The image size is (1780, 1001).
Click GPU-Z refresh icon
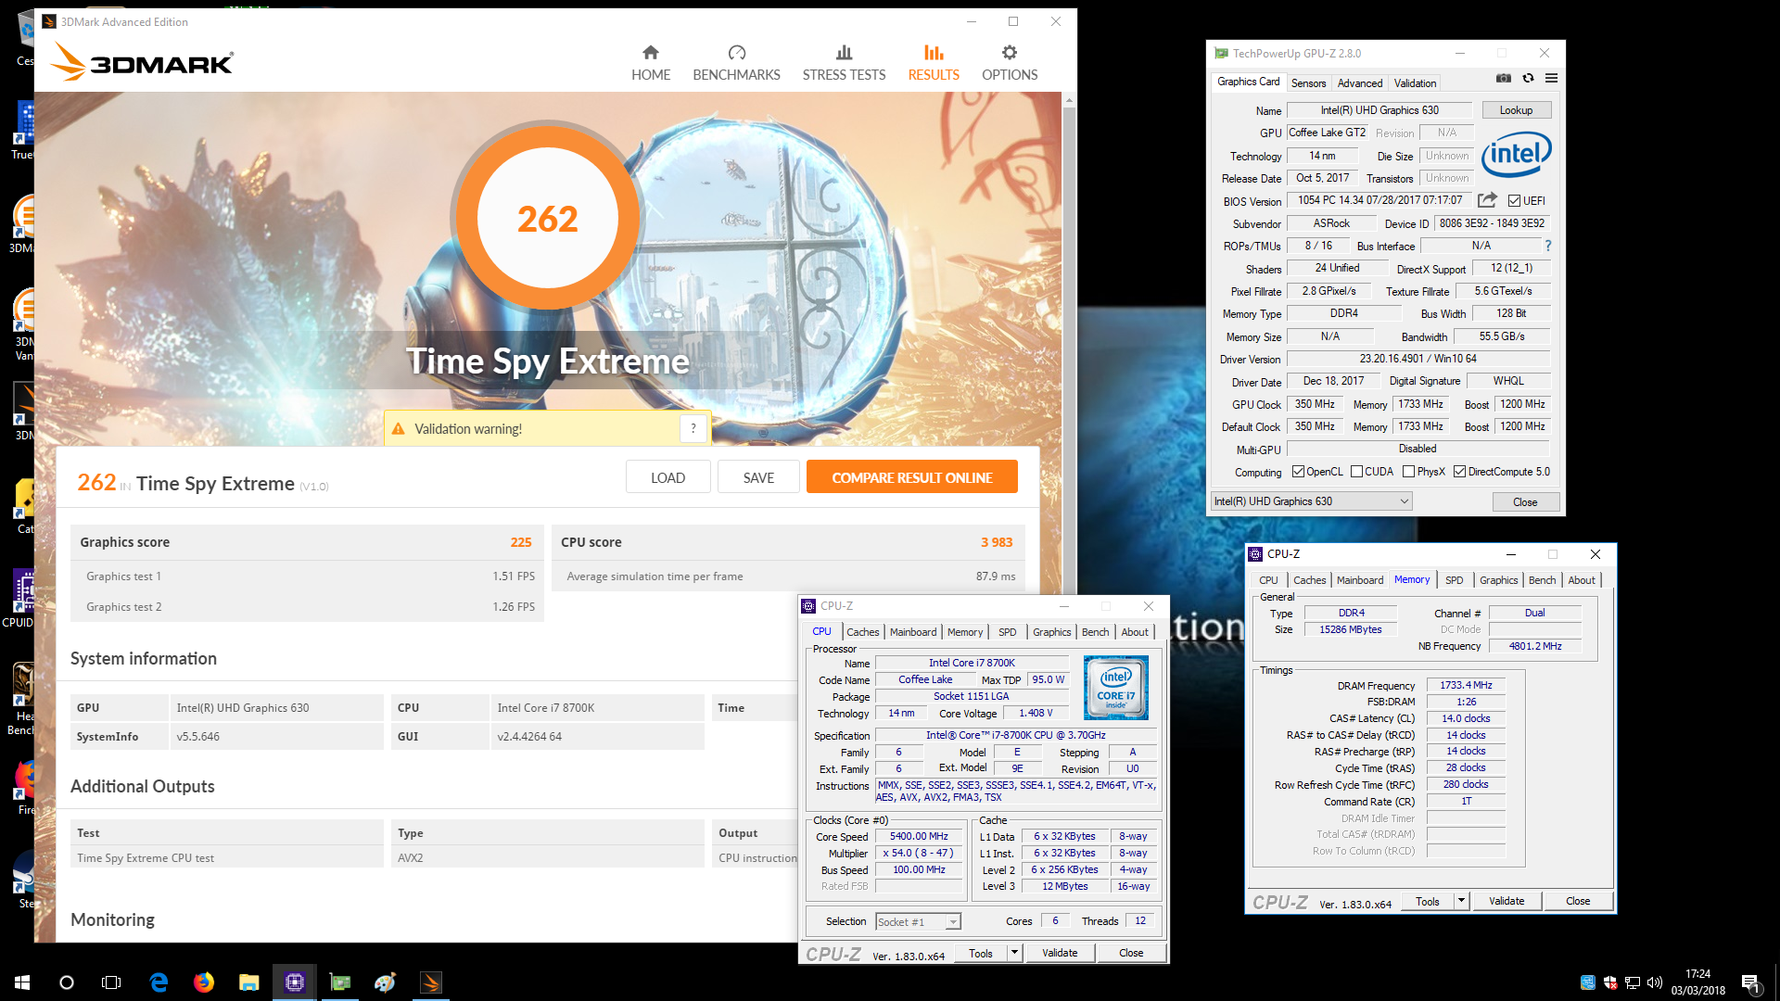(x=1528, y=79)
